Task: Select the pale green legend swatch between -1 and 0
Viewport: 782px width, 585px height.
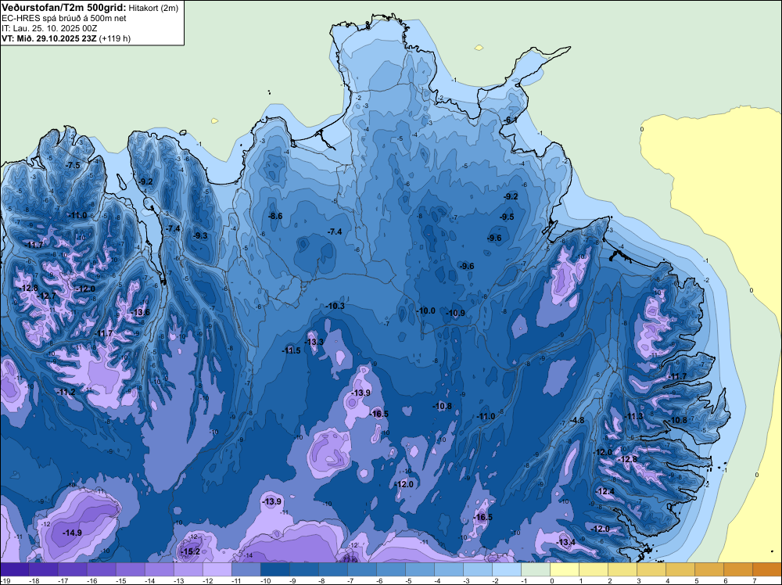Action: (x=536, y=569)
